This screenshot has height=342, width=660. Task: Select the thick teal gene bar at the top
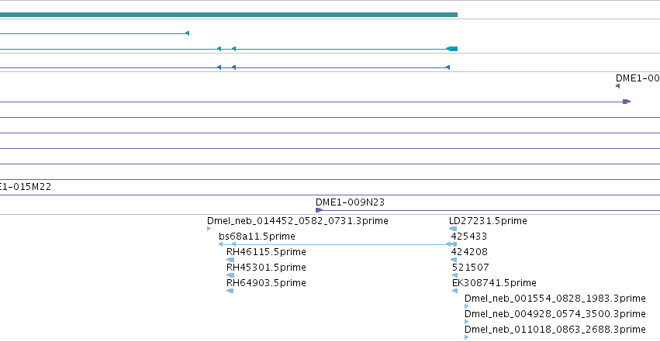coord(229,15)
